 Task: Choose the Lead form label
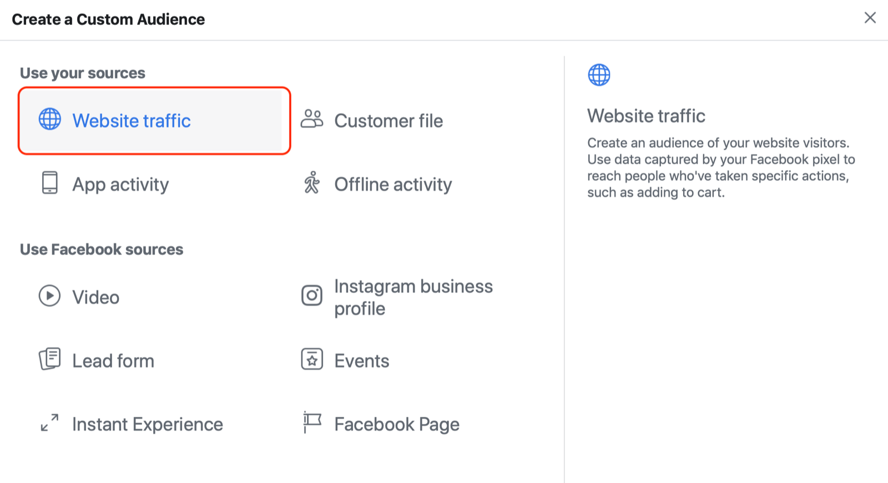(x=113, y=361)
